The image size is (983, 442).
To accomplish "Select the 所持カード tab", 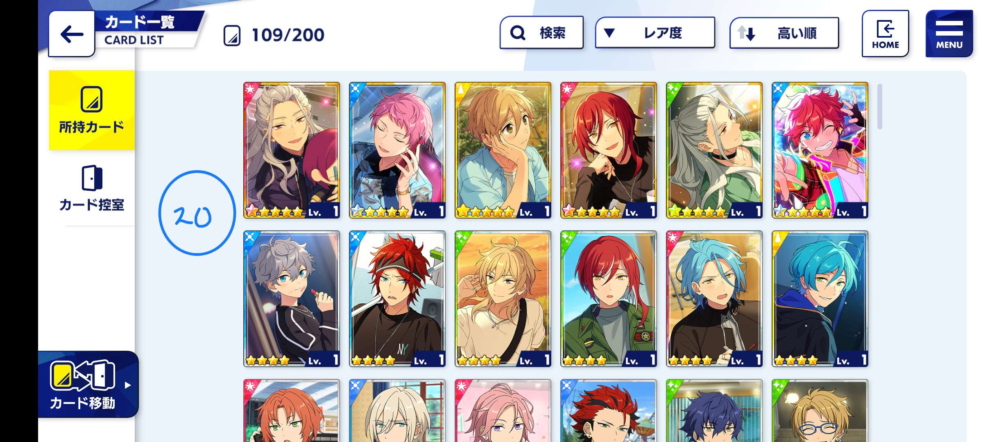I will pos(92,110).
